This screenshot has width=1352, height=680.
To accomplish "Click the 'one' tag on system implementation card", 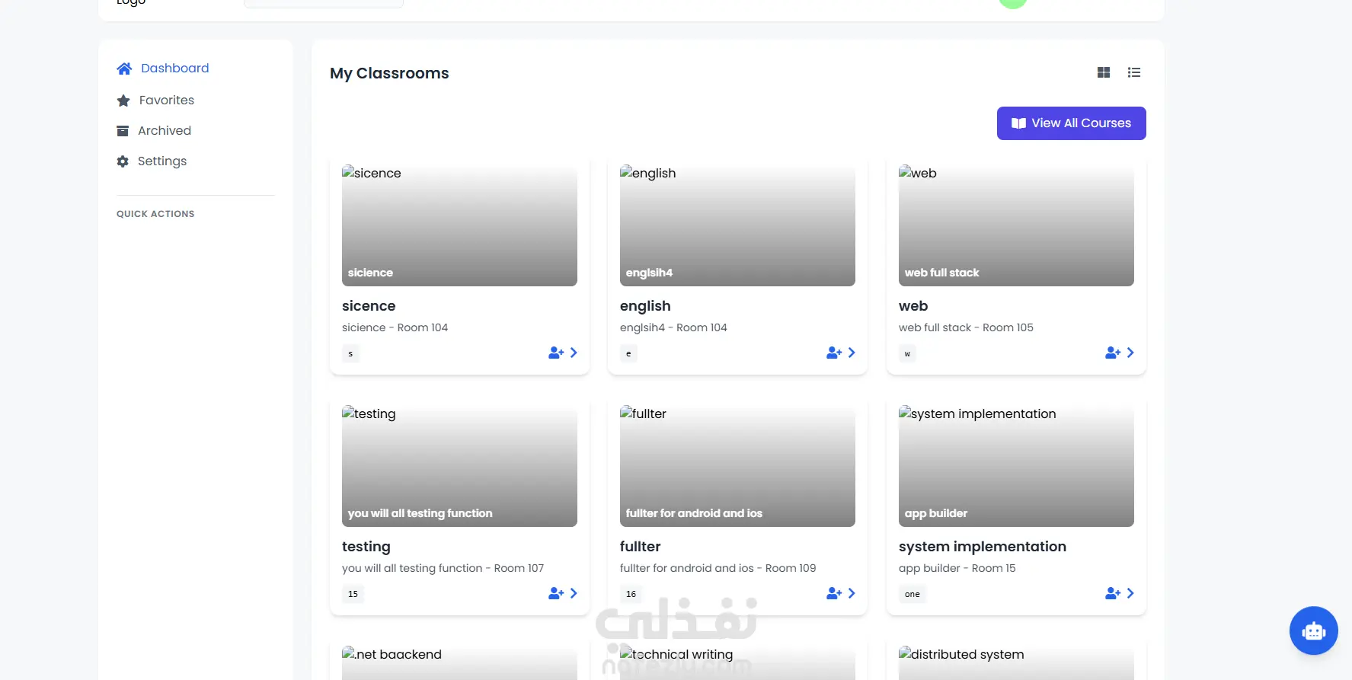I will coord(913,594).
